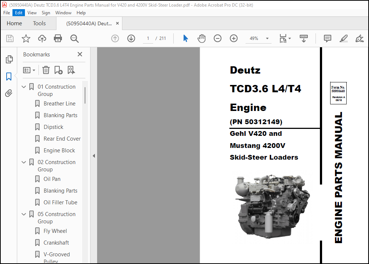Collapse the navigation pane side arrow
The image size is (369, 264).
click(94, 156)
